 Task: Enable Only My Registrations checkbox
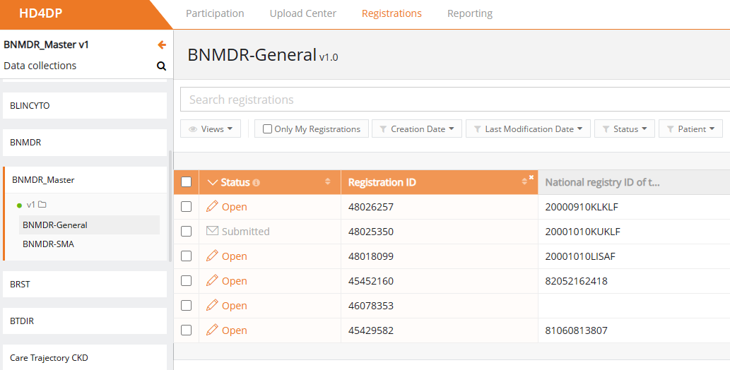[x=267, y=129]
